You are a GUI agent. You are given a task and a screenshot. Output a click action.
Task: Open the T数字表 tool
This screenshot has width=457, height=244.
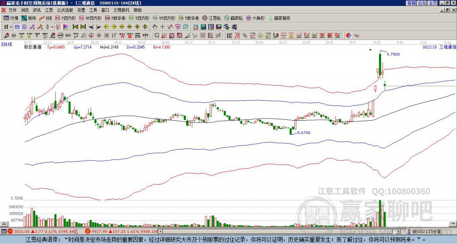(189, 18)
